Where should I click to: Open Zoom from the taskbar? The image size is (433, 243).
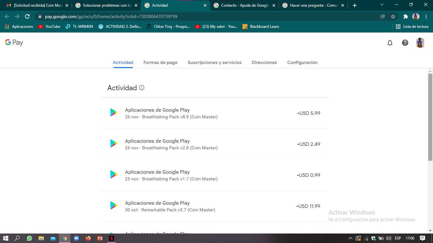[76, 238]
